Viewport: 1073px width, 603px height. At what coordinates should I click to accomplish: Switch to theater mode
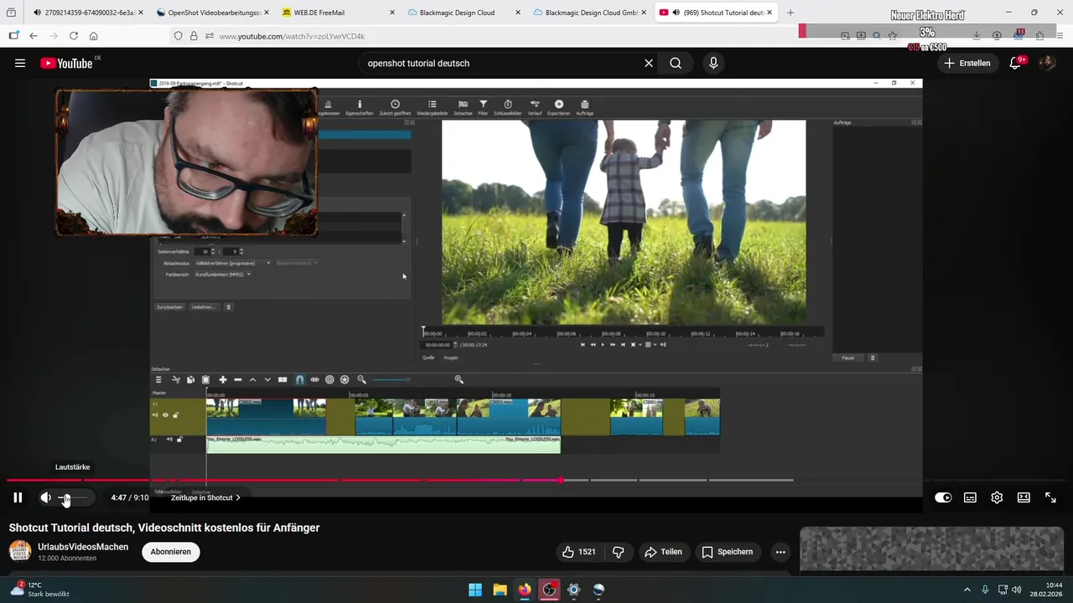tap(1024, 497)
